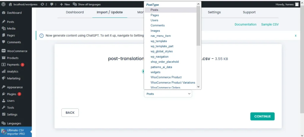Image resolution: width=304 pixels, height=137 pixels.
Task: Choose Posts in the PostType list
Action: [171, 10]
